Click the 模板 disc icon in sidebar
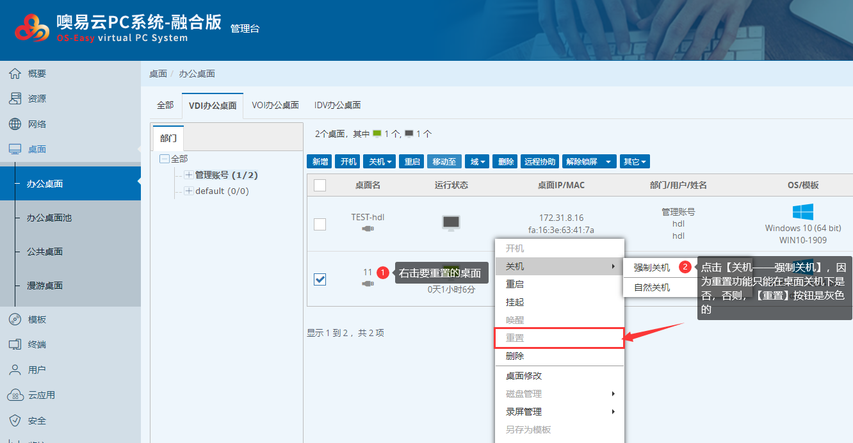 (x=15, y=319)
